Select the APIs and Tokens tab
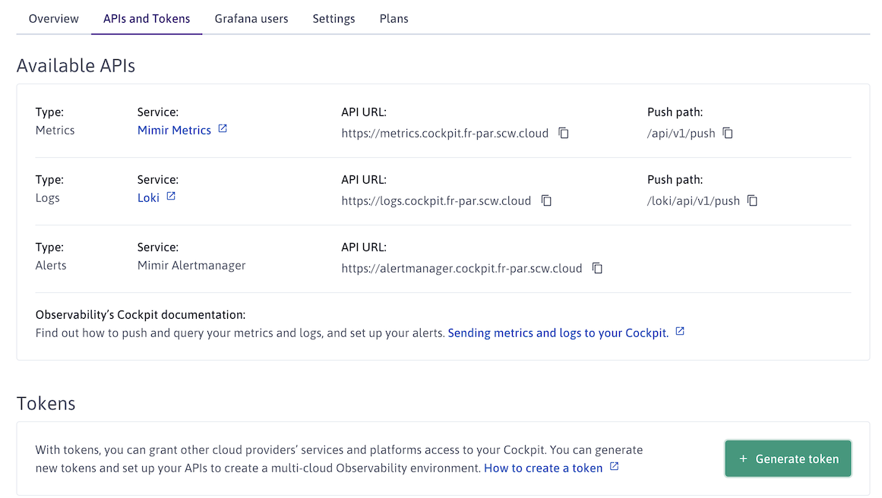Viewport: 882px width, 498px height. [x=147, y=19]
